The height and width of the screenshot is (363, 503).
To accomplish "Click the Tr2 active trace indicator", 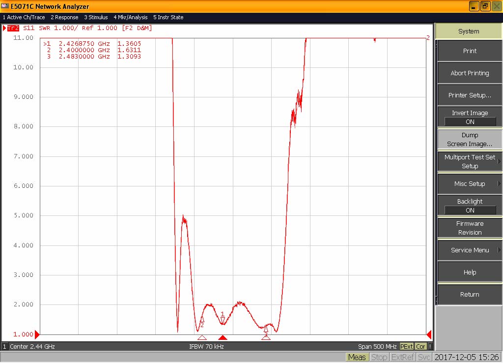I will coord(12,28).
